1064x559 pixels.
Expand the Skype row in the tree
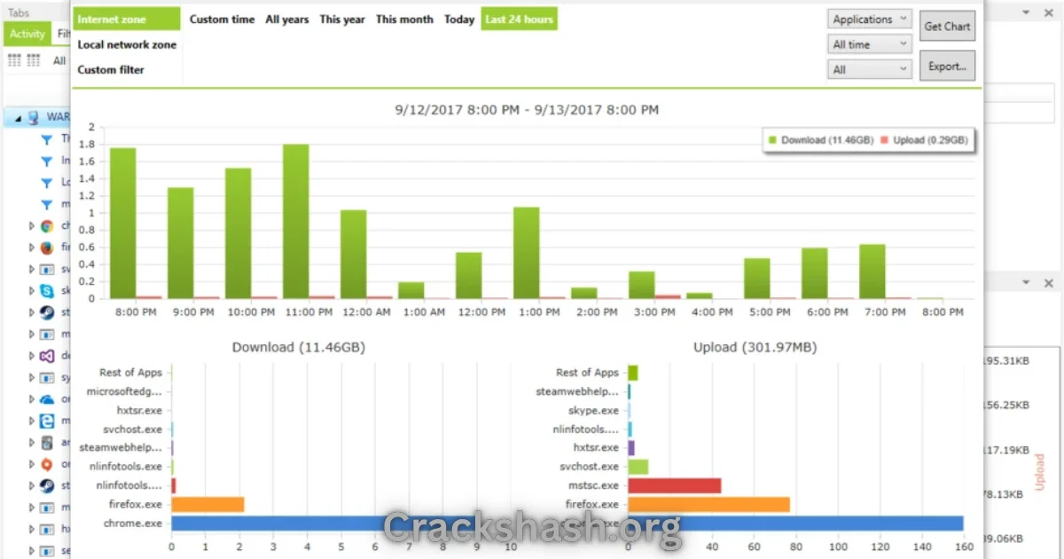(x=32, y=291)
